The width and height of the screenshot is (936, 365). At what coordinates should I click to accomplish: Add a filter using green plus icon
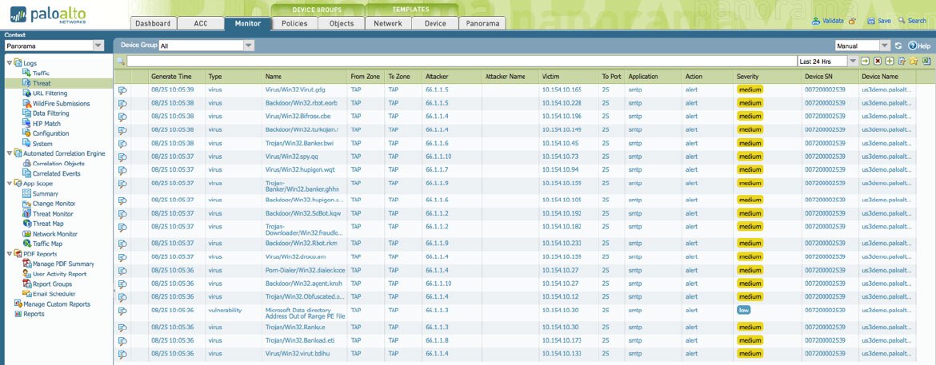coord(890,61)
